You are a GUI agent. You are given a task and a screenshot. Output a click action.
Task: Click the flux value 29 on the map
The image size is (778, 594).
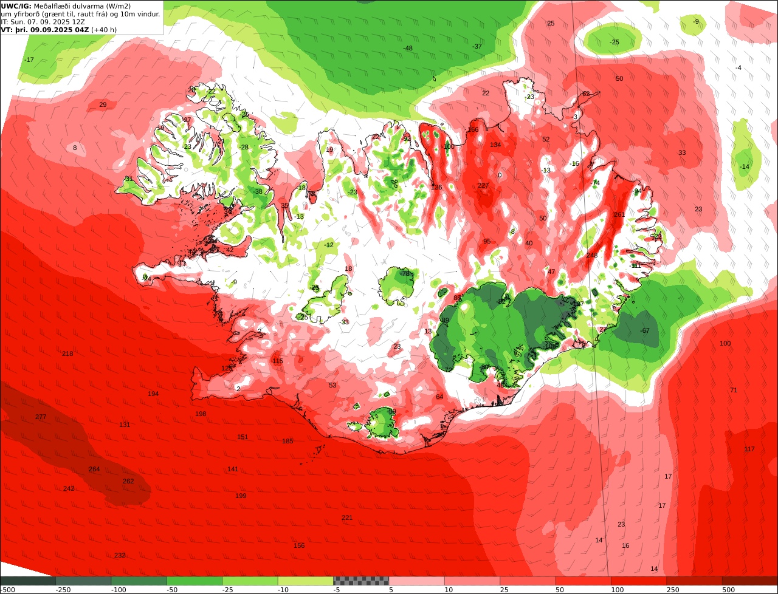click(103, 106)
